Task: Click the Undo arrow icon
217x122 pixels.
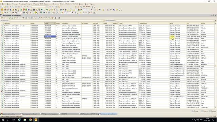Action: (25, 7)
